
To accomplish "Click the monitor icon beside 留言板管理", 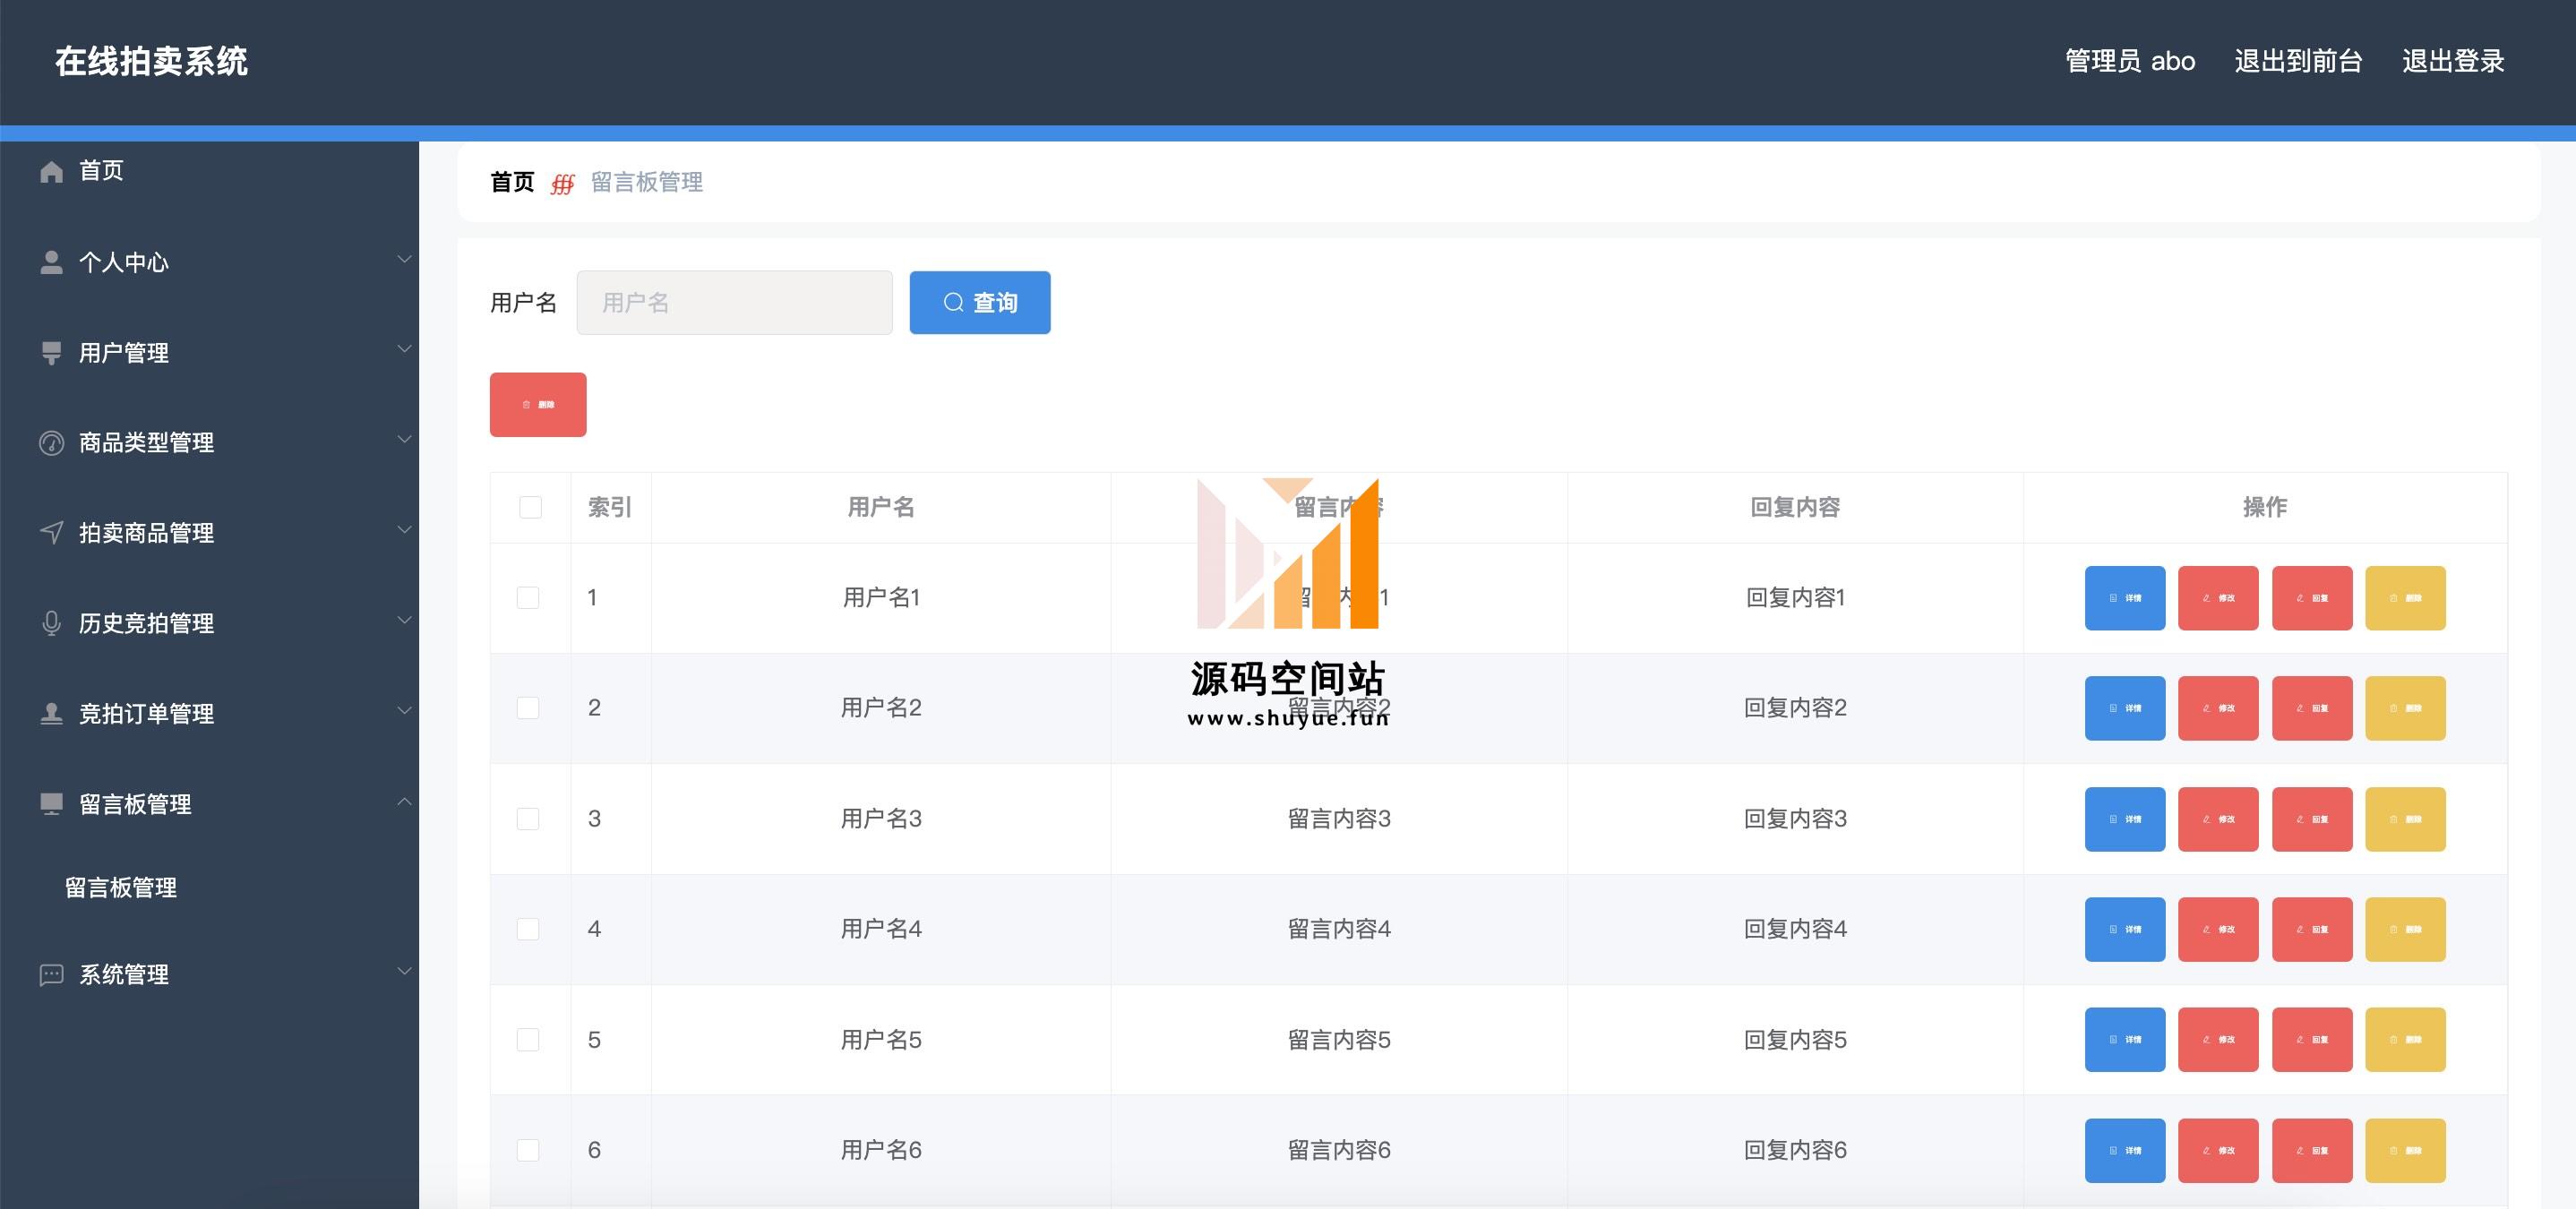I will (x=51, y=804).
